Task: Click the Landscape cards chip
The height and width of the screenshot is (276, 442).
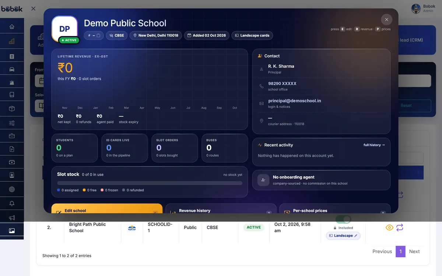Action: coord(252,35)
